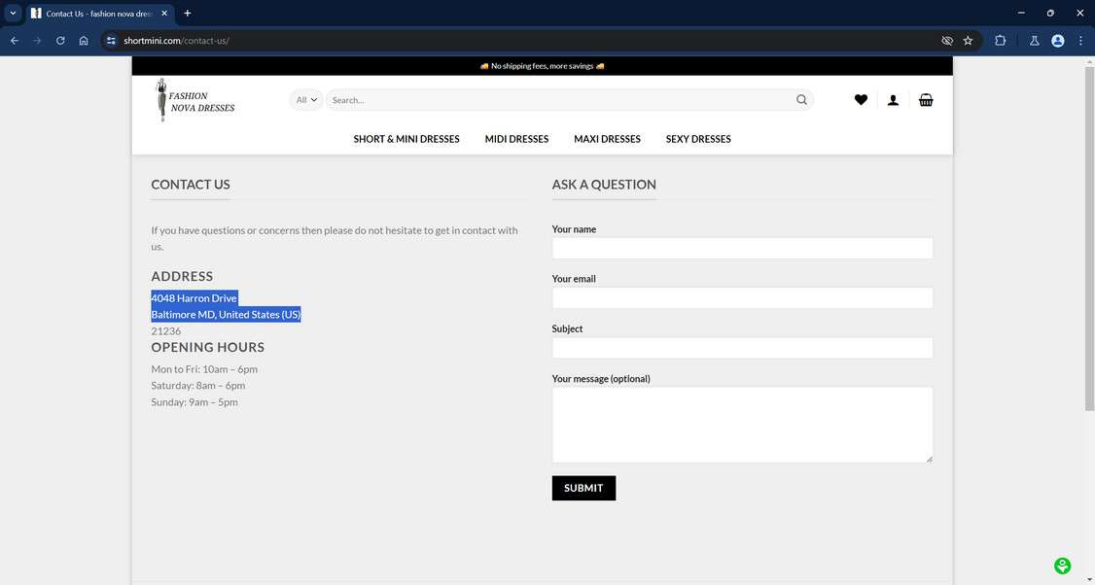The height and width of the screenshot is (585, 1095).
Task: Click the Your name field
Action: [x=742, y=248]
